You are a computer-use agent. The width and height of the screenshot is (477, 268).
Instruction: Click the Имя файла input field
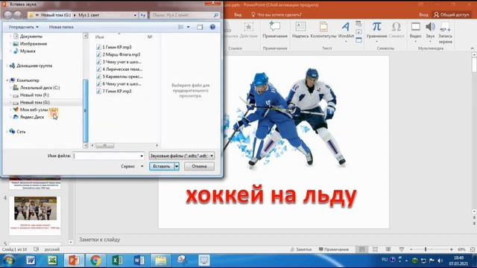coord(106,156)
